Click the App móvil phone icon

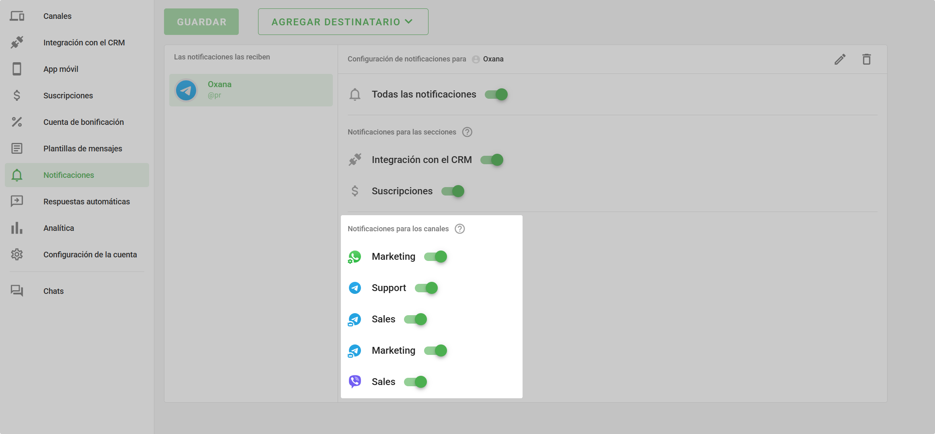click(x=17, y=69)
